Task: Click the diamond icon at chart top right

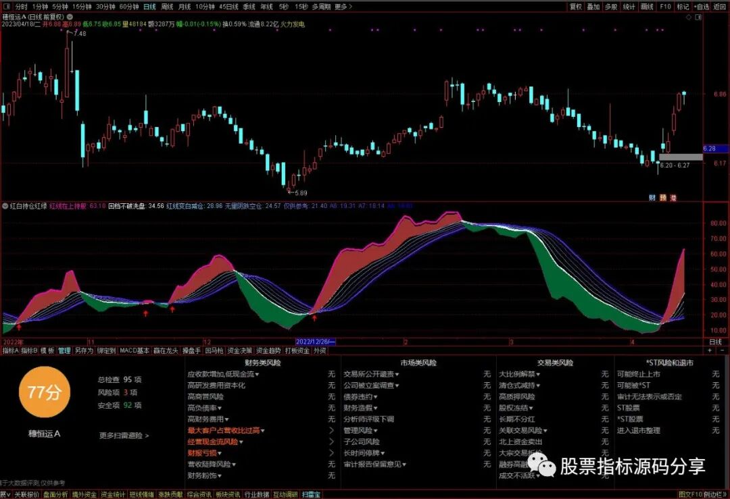Action: point(689,17)
